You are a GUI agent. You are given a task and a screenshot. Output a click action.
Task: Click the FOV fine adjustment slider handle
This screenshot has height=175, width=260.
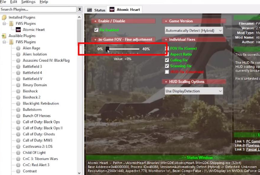(107, 49)
